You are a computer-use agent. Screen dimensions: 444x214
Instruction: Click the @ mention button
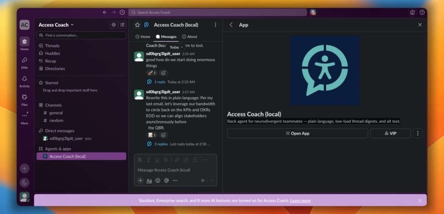[166, 180]
